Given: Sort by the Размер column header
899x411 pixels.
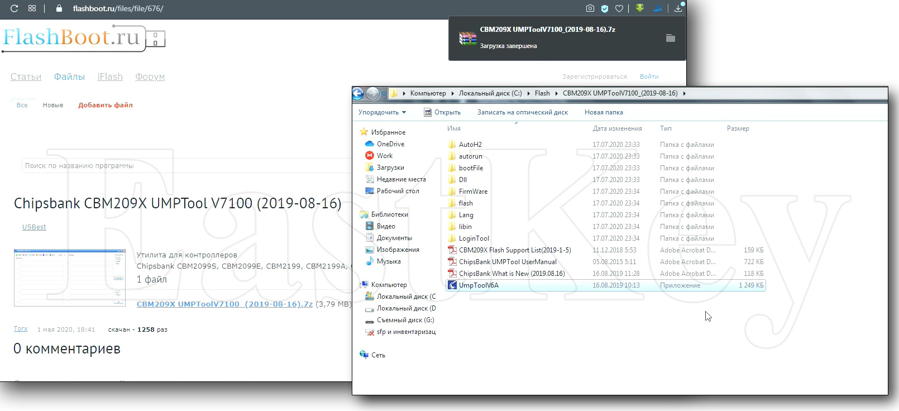Looking at the screenshot, I should point(738,128).
